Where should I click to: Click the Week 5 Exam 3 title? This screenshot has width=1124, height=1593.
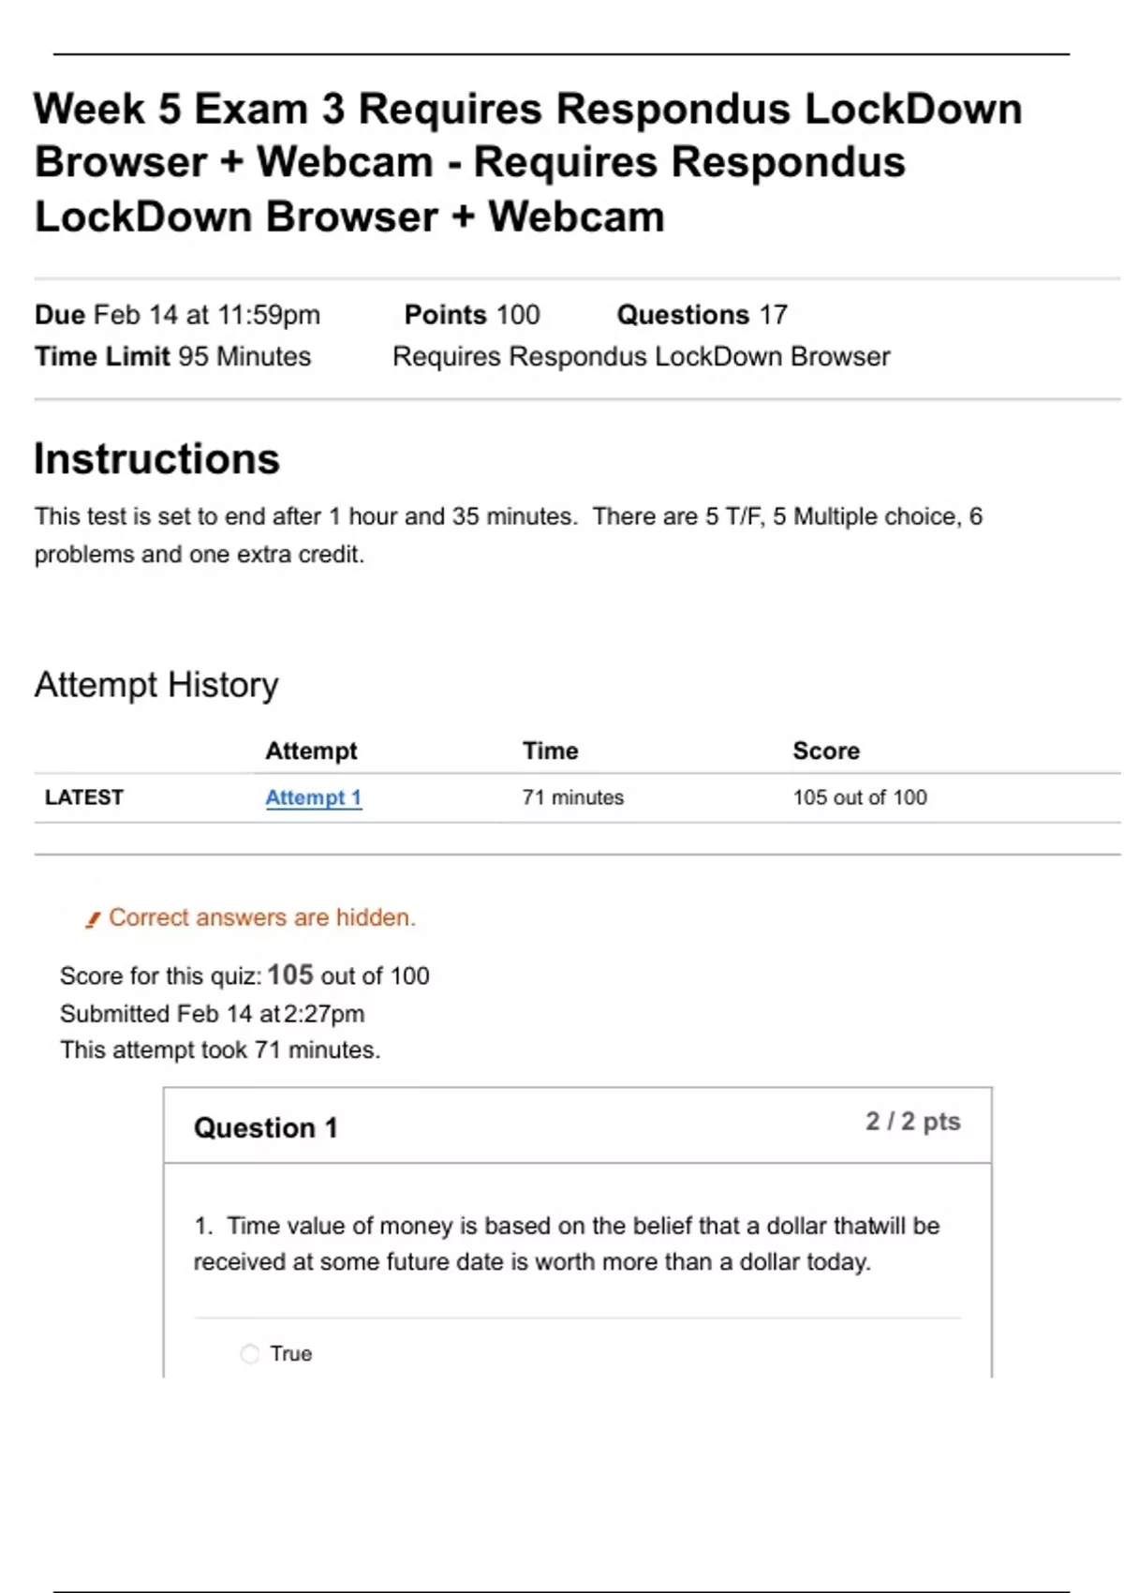point(528,163)
